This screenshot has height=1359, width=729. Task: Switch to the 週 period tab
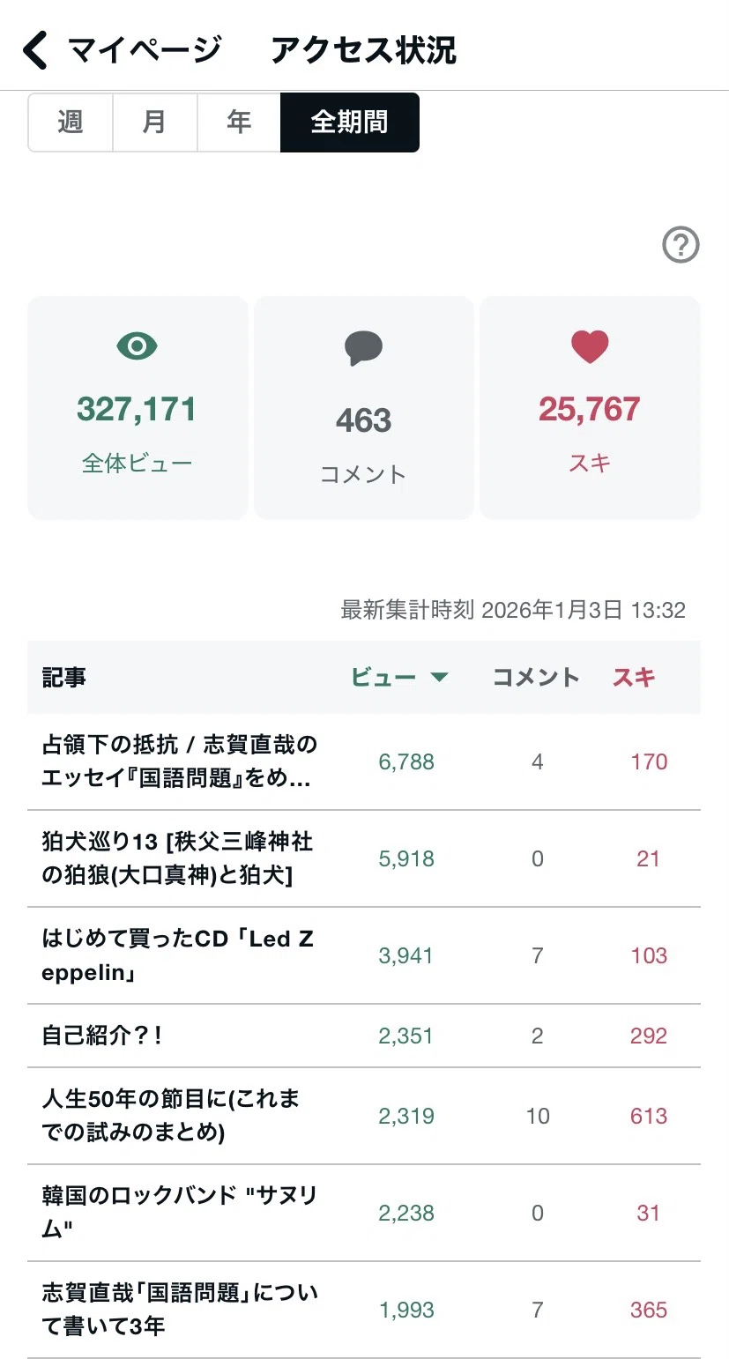tap(71, 122)
